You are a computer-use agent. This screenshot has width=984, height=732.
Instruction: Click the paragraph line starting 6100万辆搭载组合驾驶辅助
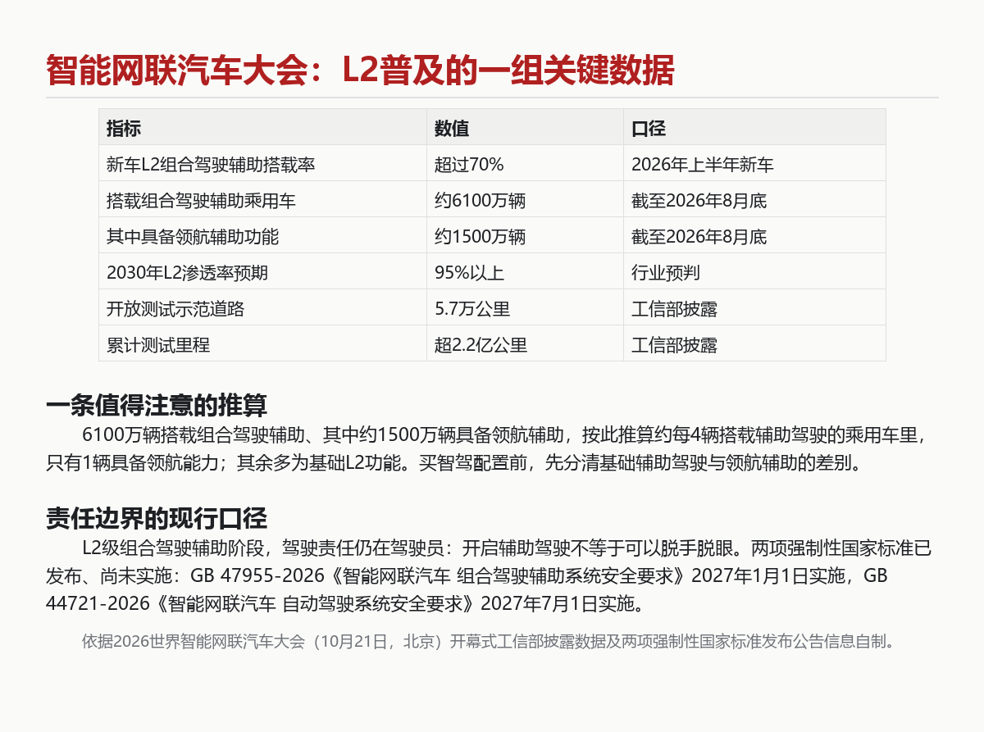(x=506, y=434)
